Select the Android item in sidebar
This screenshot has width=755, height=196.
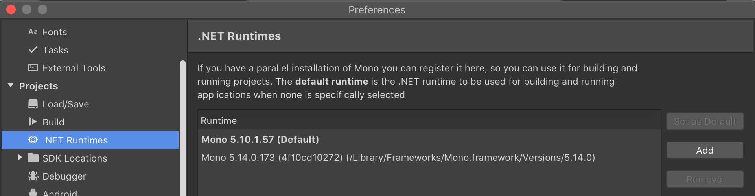60,193
